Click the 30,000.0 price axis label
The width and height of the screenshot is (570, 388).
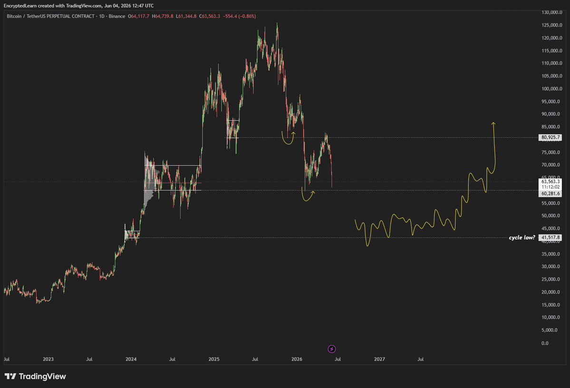(551, 266)
